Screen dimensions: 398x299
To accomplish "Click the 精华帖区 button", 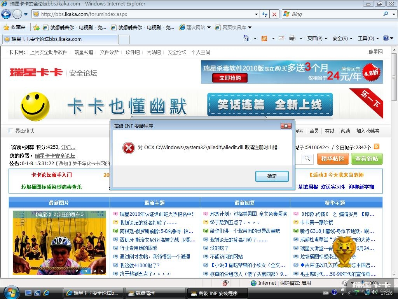I will (333, 159).
